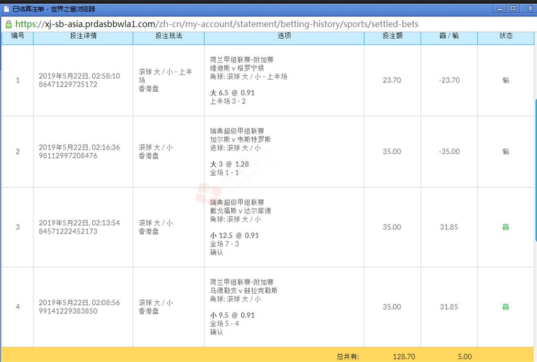Click the 状态 column header
The height and width of the screenshot is (362, 537).
tap(506, 36)
